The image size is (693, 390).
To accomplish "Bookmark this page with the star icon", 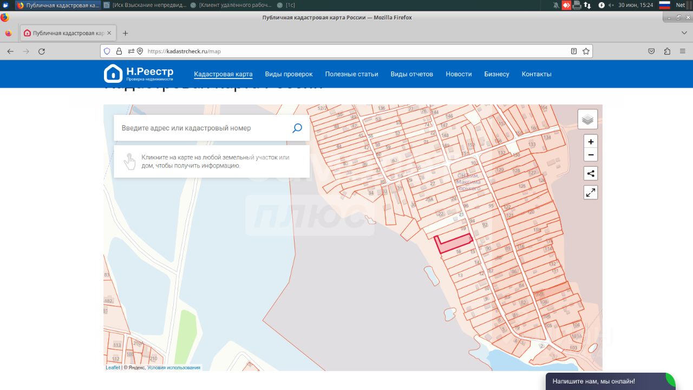I will pyautogui.click(x=586, y=51).
